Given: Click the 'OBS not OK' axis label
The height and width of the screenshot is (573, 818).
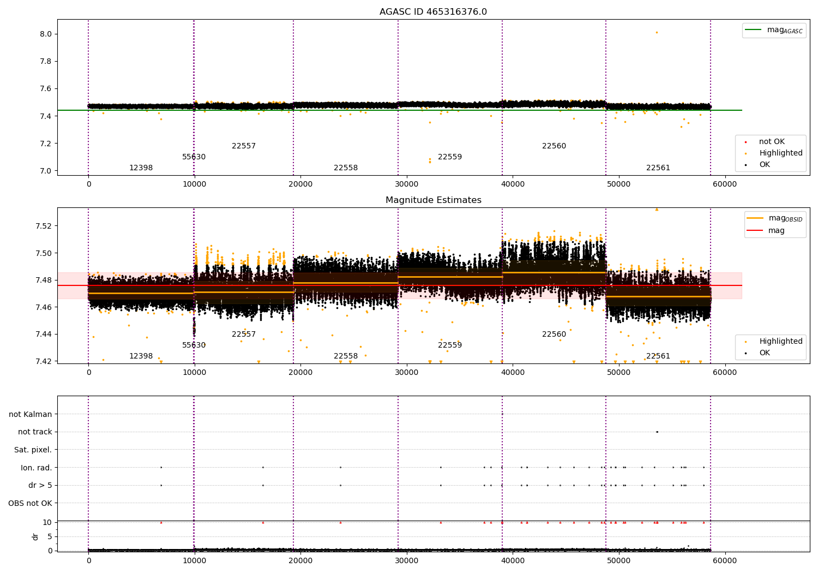Looking at the screenshot, I should [x=31, y=503].
